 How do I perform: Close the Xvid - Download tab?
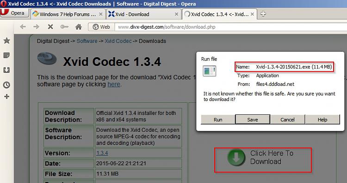point(176,14)
